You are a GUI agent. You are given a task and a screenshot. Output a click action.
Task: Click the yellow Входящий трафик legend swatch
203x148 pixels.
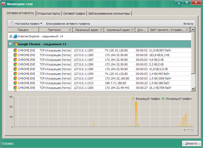(134, 99)
